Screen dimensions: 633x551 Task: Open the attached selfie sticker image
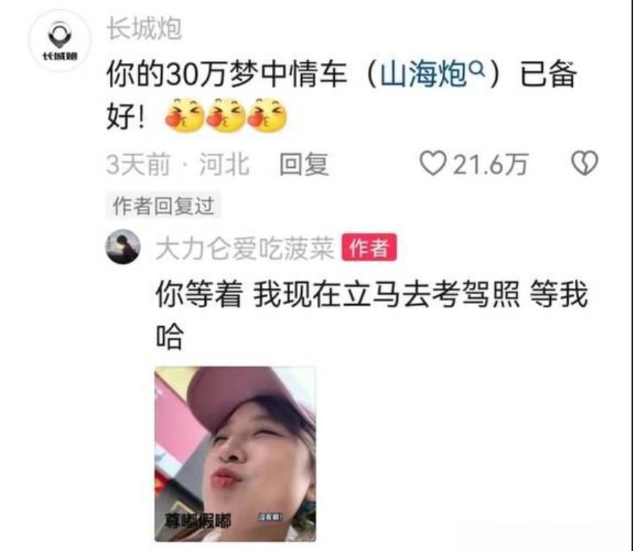click(235, 454)
